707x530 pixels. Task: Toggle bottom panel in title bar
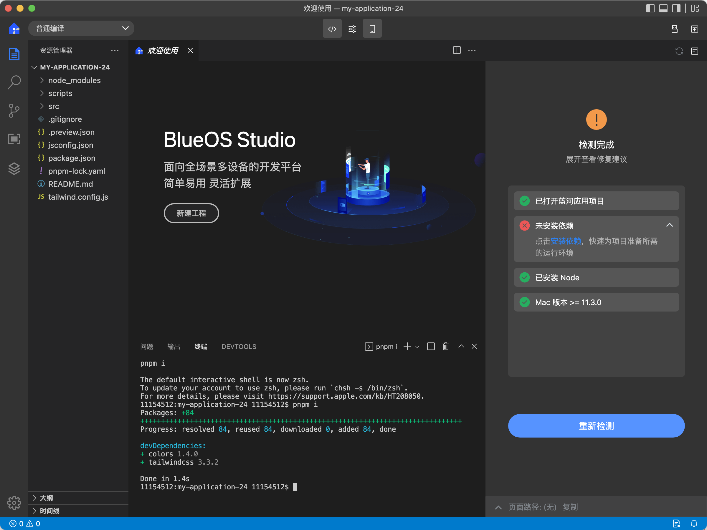(x=663, y=8)
